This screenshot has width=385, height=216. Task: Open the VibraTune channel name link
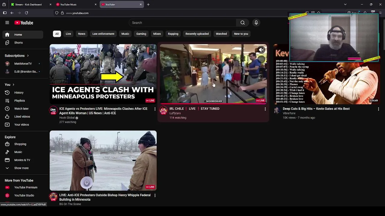click(x=289, y=113)
